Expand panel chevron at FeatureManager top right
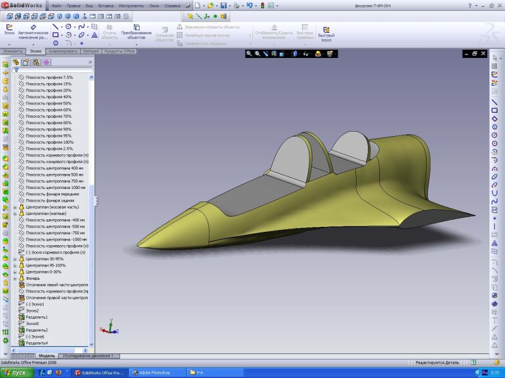505x378 pixels. 90,62
